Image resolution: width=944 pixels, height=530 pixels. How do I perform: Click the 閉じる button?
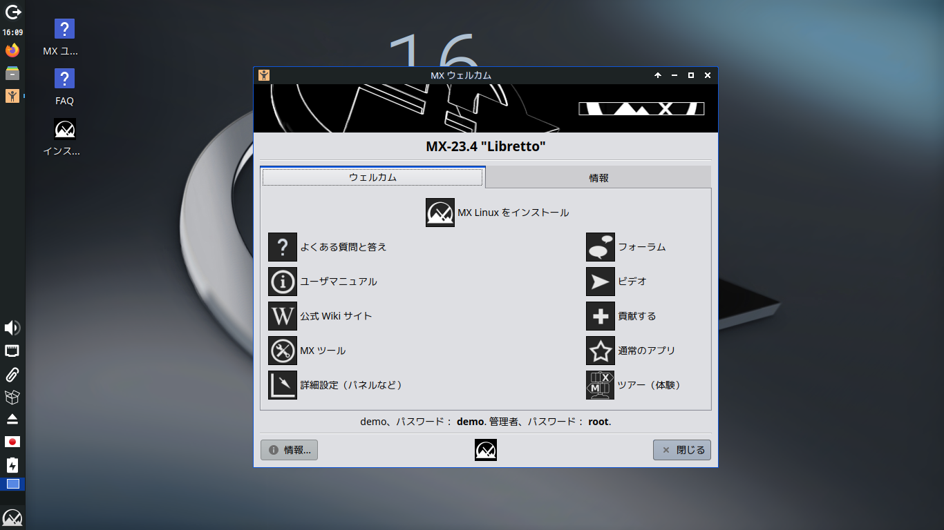coord(682,450)
